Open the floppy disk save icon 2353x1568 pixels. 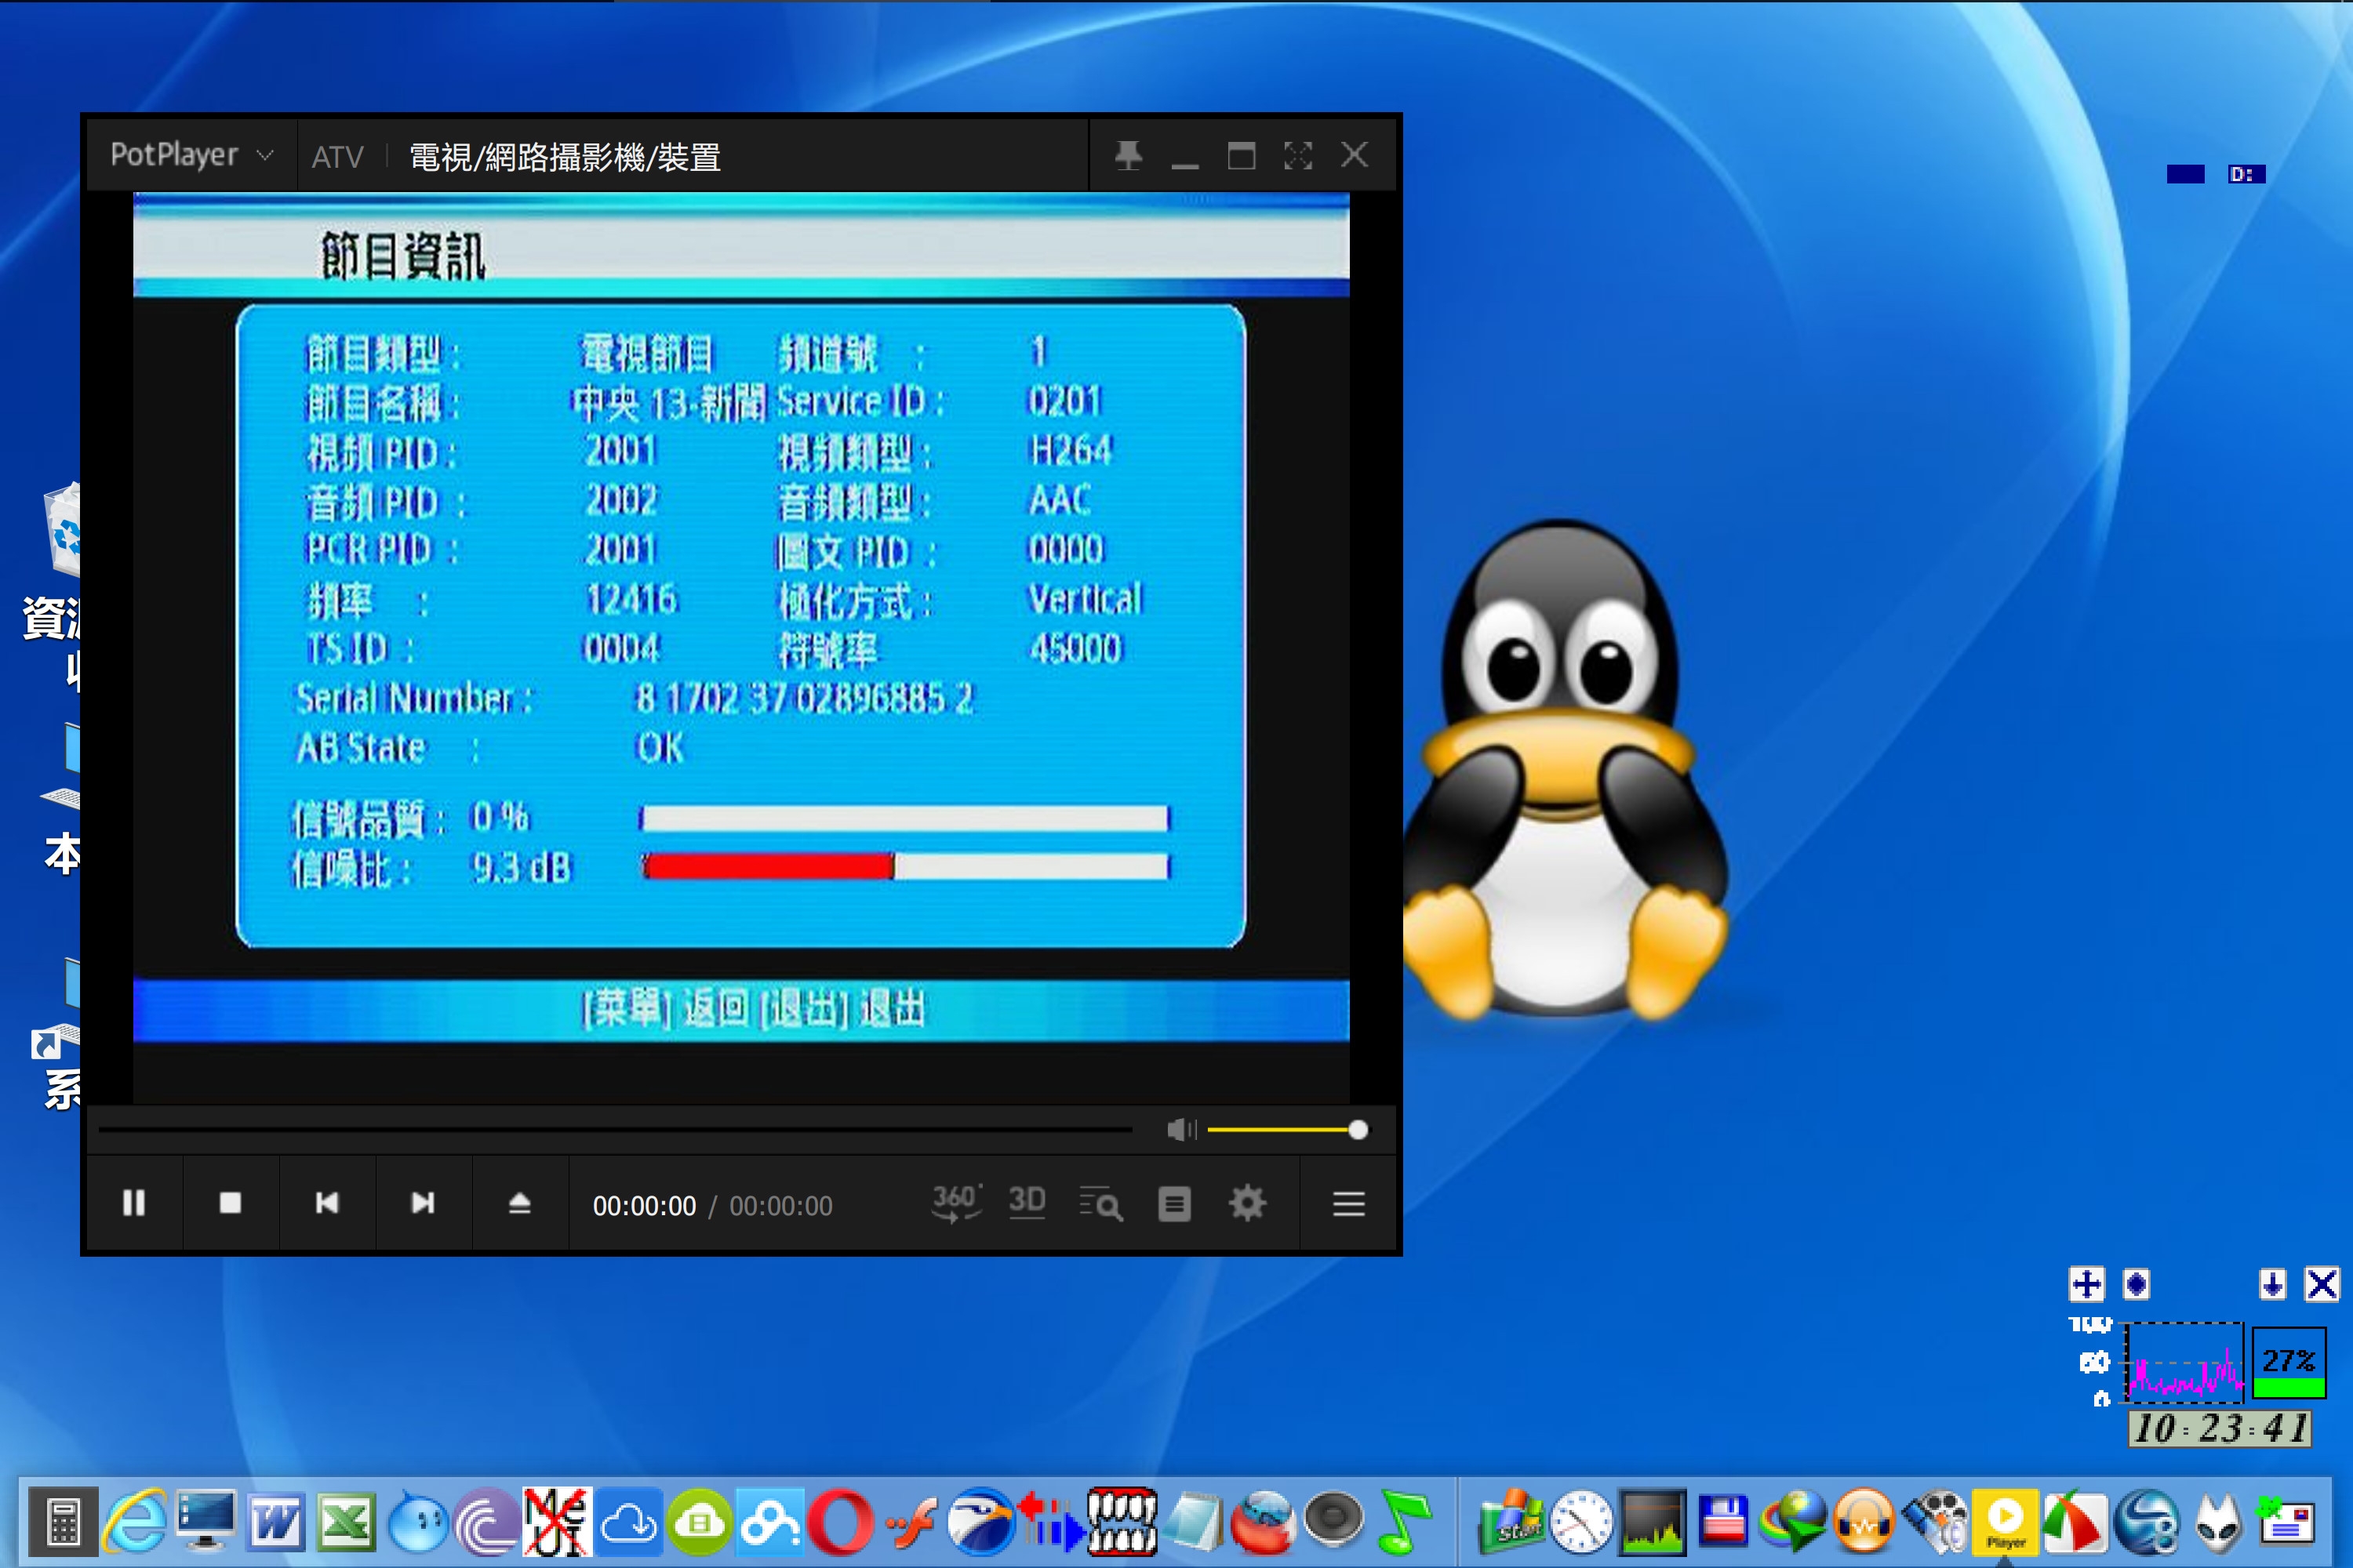pos(1724,1522)
